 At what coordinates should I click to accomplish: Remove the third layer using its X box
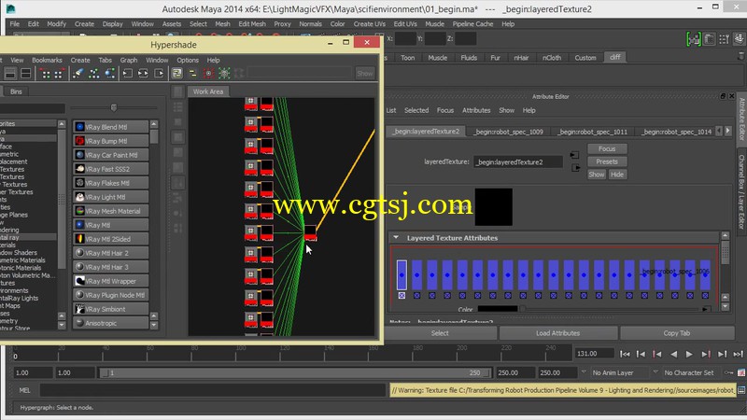pyautogui.click(x=432, y=296)
